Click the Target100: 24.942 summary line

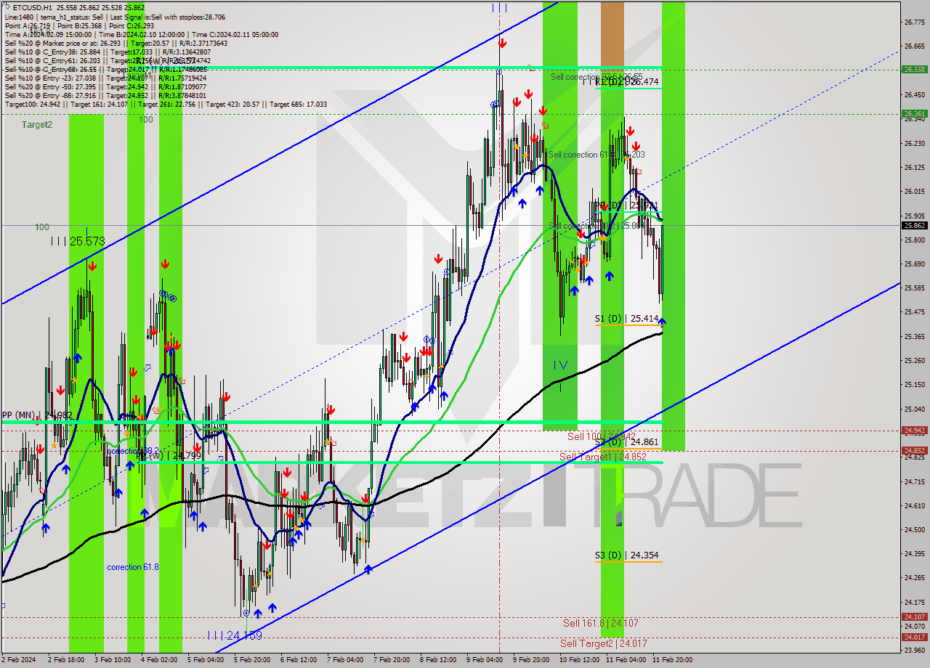click(x=166, y=104)
